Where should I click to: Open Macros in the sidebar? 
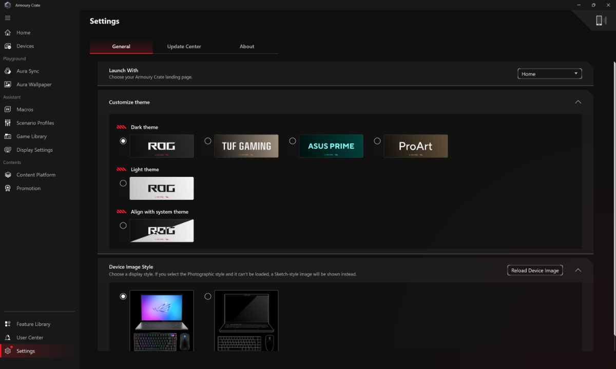tap(25, 110)
